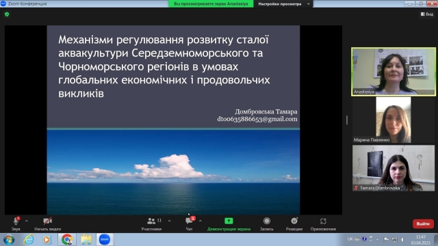
Task: Open Windows Start menu orb
Action: click(8, 240)
